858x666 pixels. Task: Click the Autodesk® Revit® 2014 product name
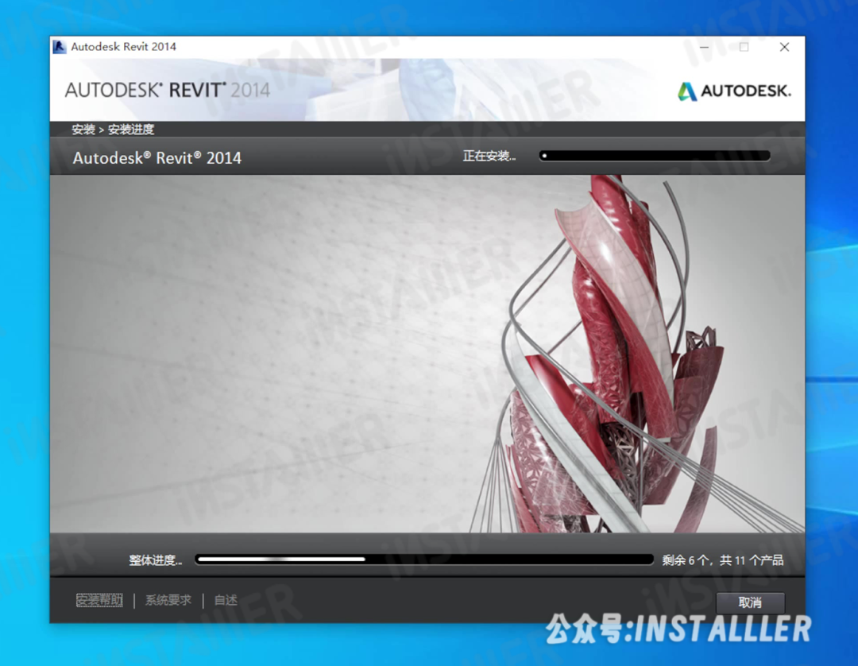pyautogui.click(x=157, y=158)
